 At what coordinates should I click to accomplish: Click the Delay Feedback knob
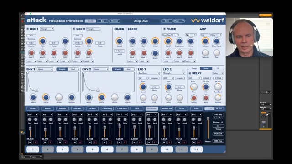click(218, 87)
